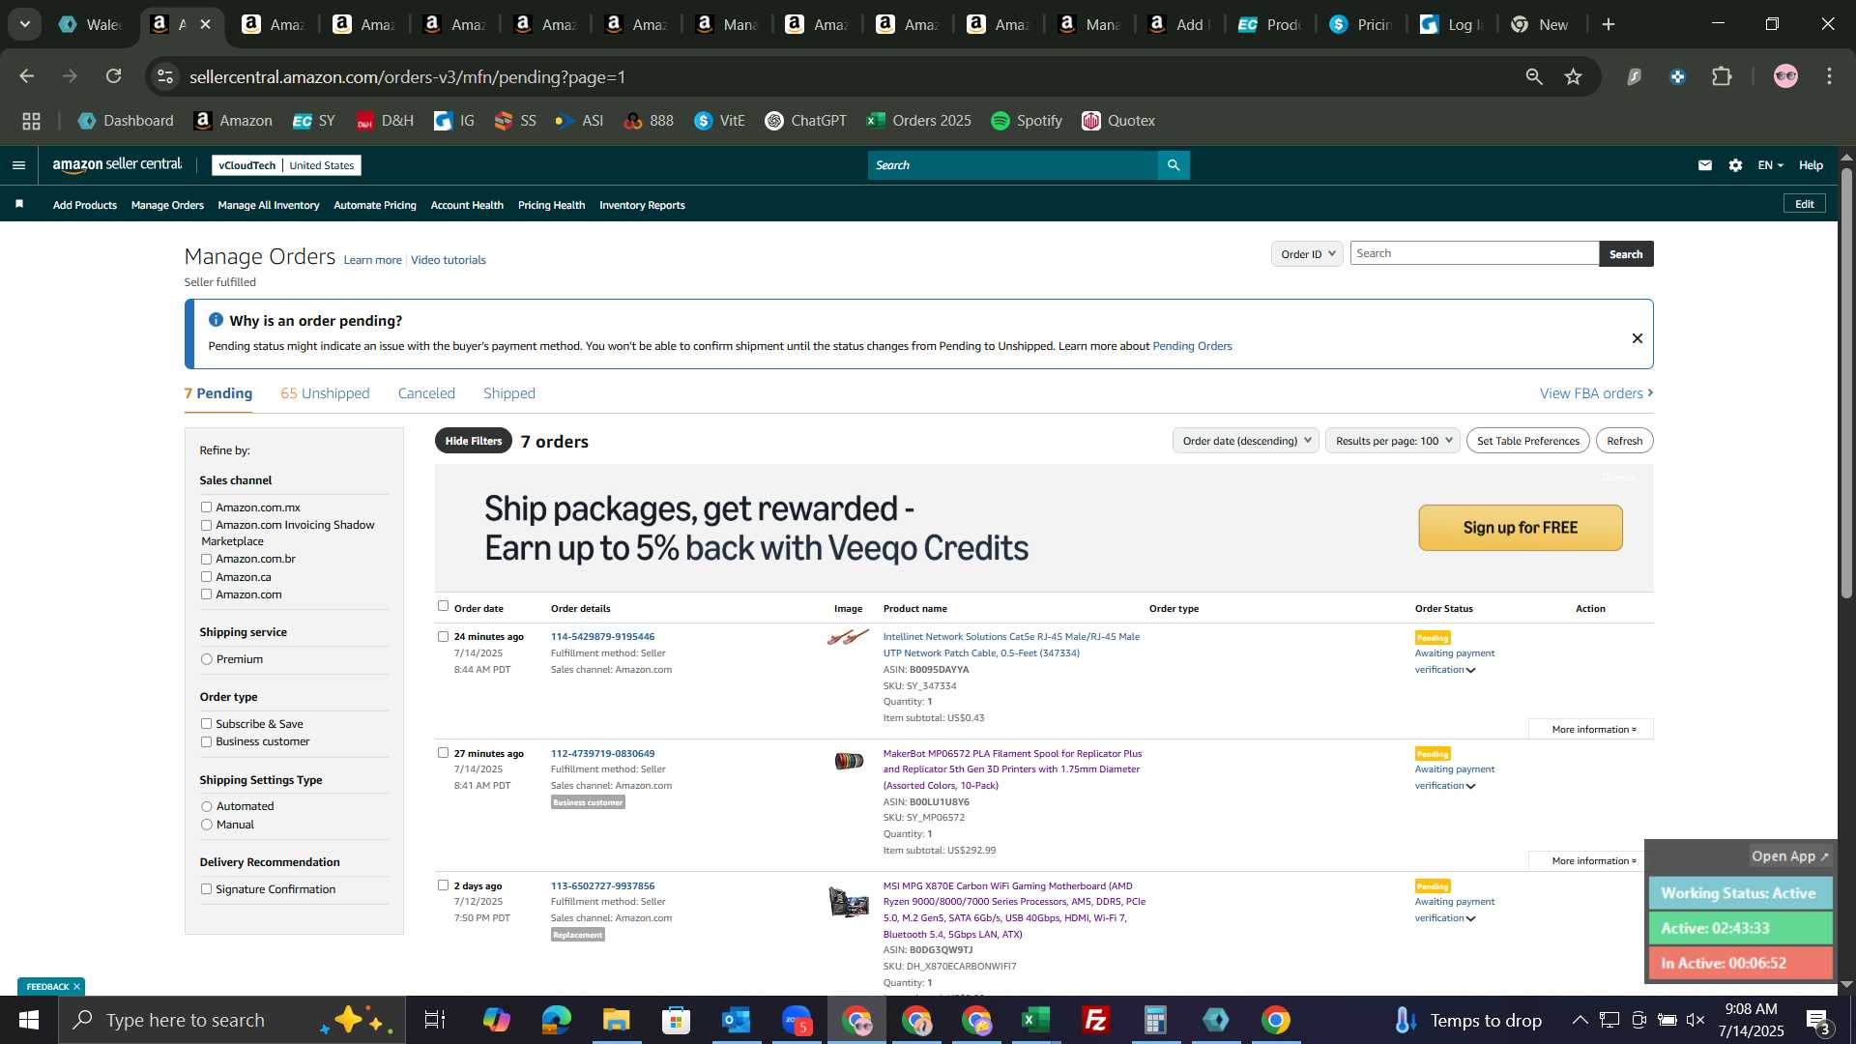This screenshot has height=1044, width=1856.
Task: Check the Amazon.com sales channel filter
Action: point(206,594)
